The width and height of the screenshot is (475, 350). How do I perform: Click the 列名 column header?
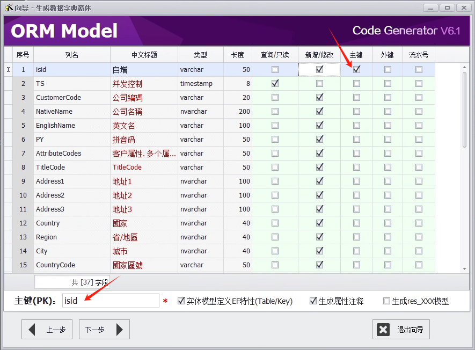pos(72,55)
